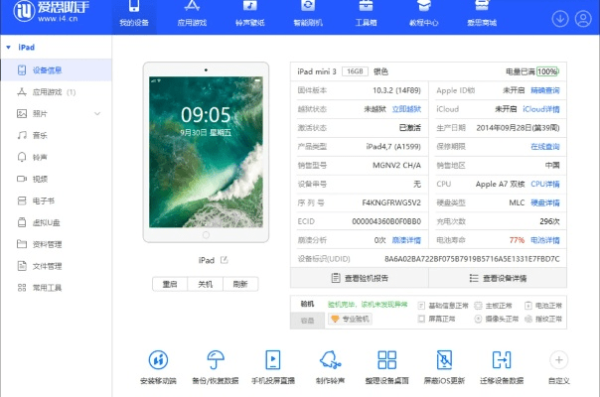This screenshot has height=397, width=600.
Task: Select the 验机 tab
Action: pyautogui.click(x=307, y=304)
